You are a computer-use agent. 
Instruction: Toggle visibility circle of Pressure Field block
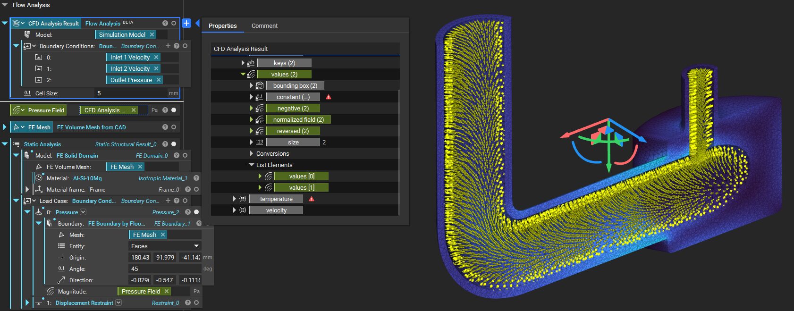174,110
